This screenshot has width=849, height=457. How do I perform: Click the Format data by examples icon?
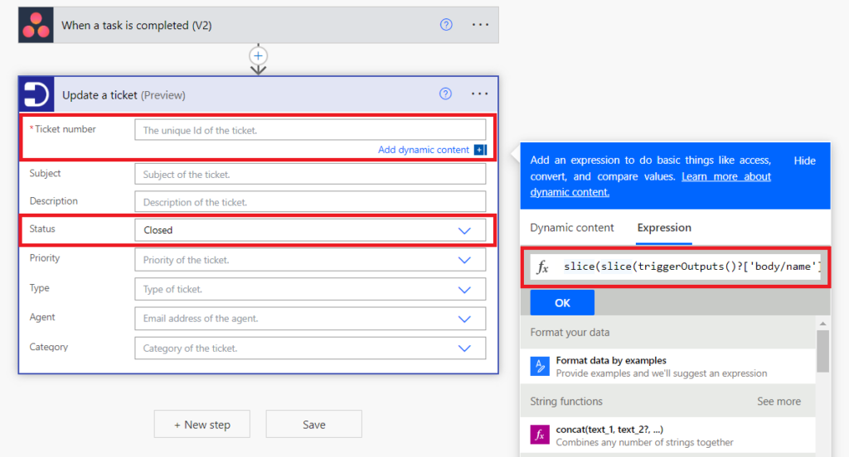click(541, 367)
